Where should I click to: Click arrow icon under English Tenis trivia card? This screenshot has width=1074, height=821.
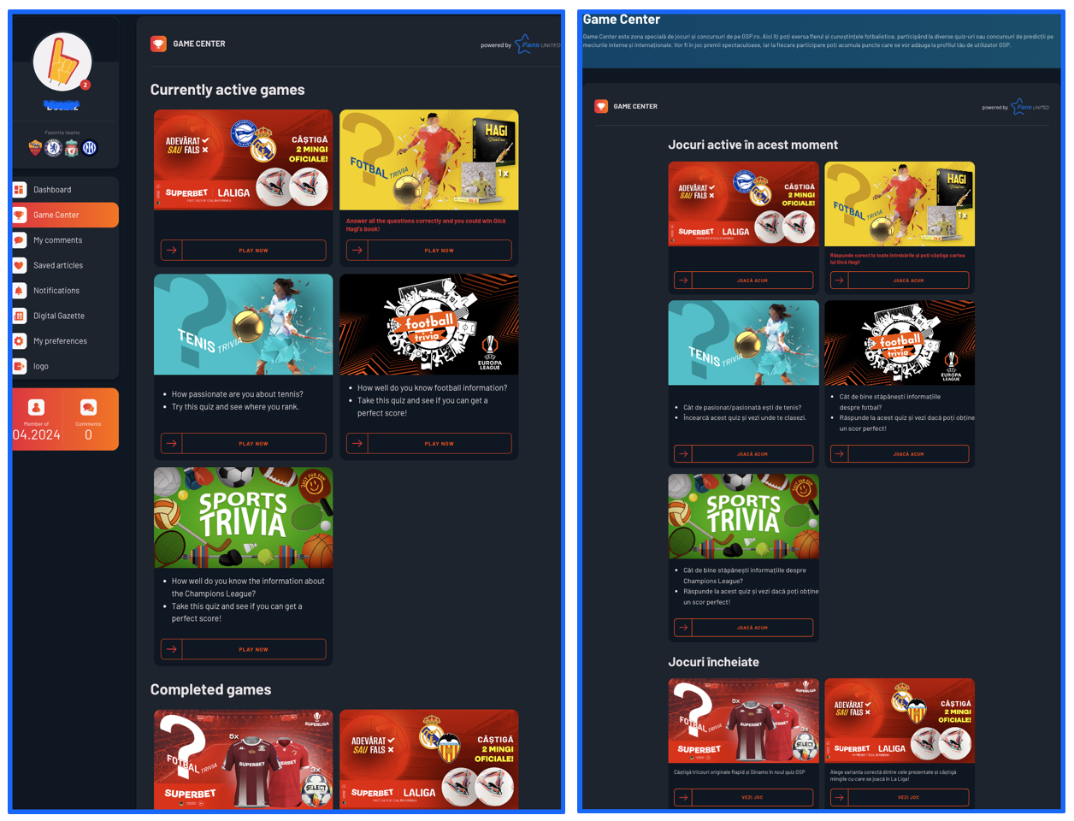click(x=172, y=444)
